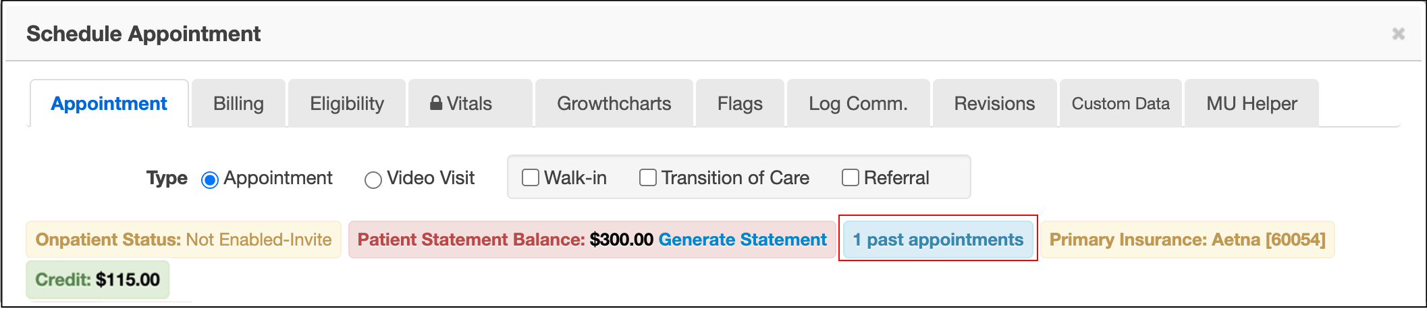Screen dimensions: 1427x309
Task: Click the Appointment tab
Action: [x=109, y=104]
